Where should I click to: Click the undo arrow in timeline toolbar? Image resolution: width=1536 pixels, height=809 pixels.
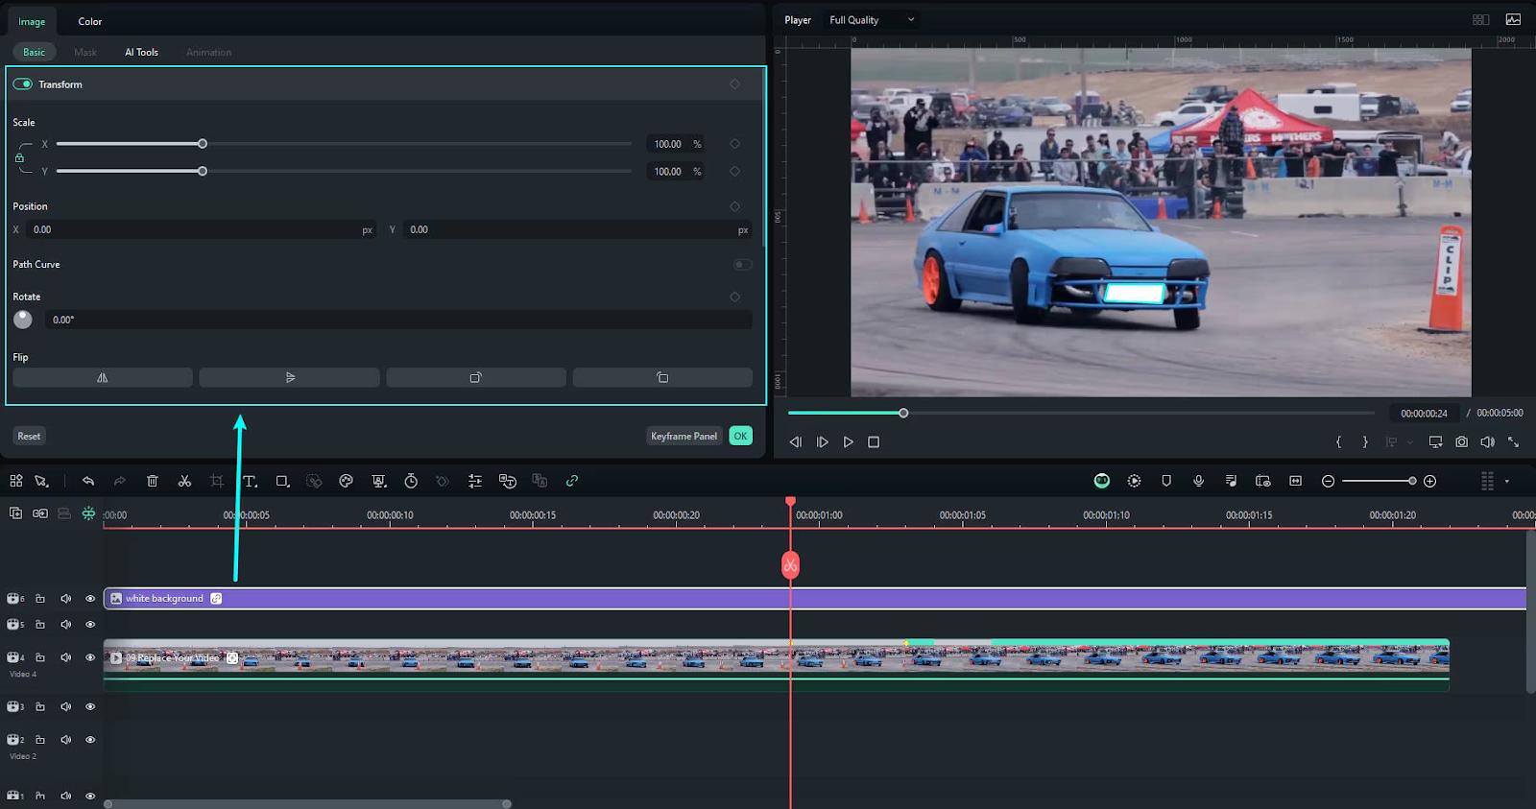click(x=88, y=481)
